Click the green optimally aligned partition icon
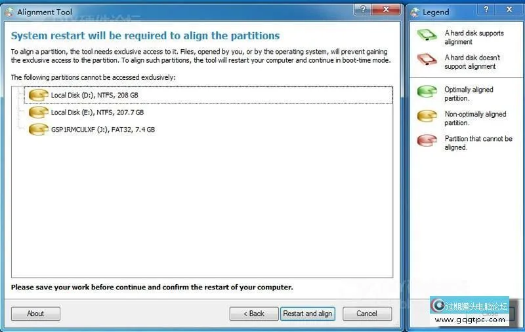525x332 pixels. pyautogui.click(x=427, y=94)
